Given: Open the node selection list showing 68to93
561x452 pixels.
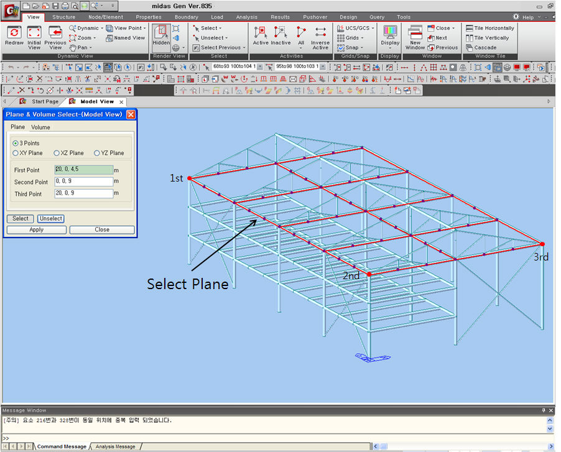Looking at the screenshot, I should (260, 67).
